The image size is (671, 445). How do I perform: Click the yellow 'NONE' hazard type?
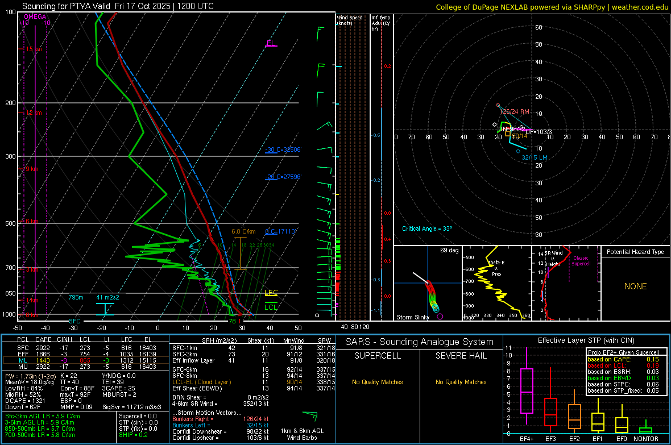pyautogui.click(x=635, y=286)
